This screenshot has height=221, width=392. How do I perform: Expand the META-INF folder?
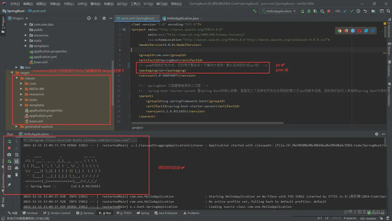(21, 89)
